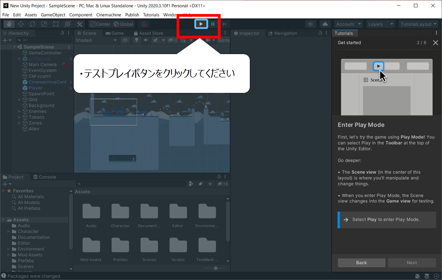Screen dimensions: 442x280
Task: Open the Collab lighting settings icon
Action: point(310,24)
